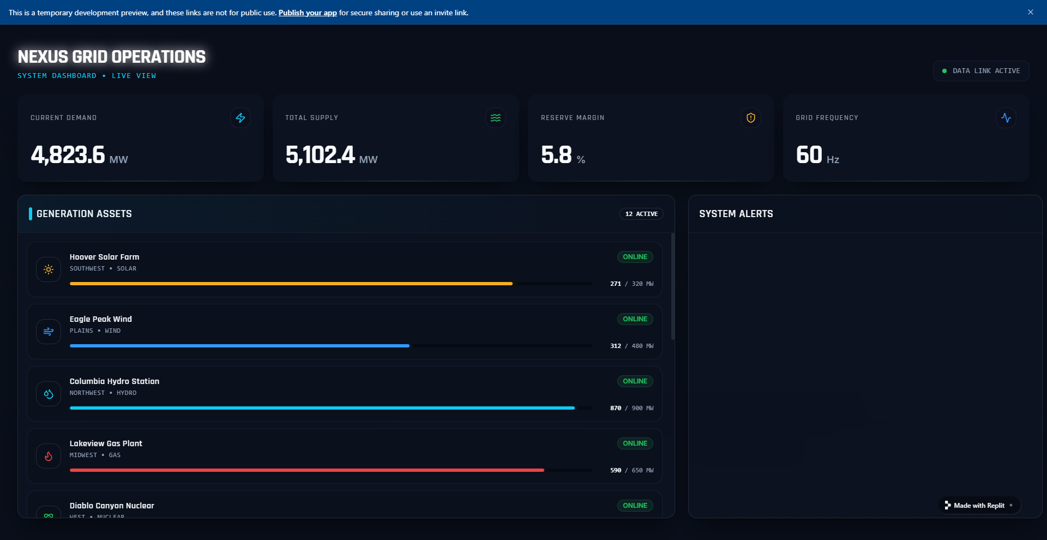Close the Made with Replit badge
This screenshot has width=1047, height=540.
pyautogui.click(x=1011, y=505)
